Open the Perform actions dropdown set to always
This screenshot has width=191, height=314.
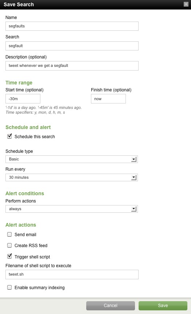[x=72, y=209]
